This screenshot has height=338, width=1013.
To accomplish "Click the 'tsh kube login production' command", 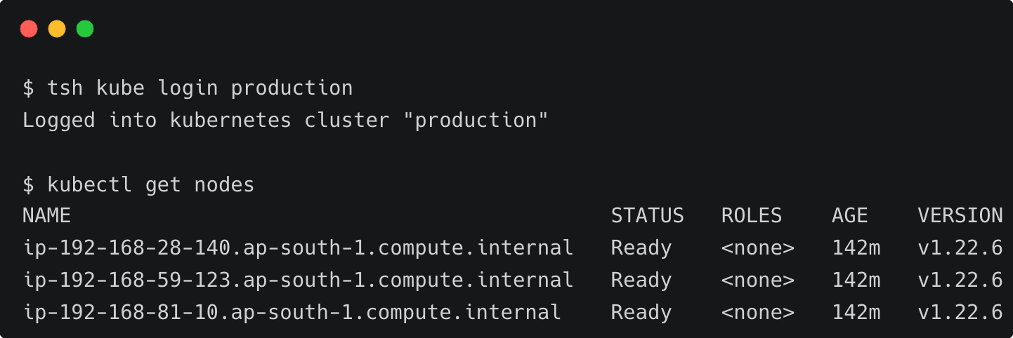I will [x=200, y=88].
